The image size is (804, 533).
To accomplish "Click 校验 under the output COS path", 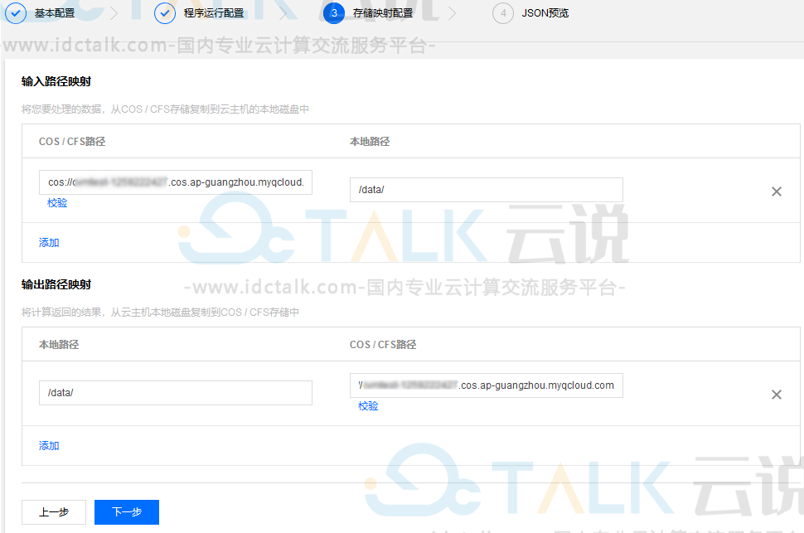I will click(368, 406).
